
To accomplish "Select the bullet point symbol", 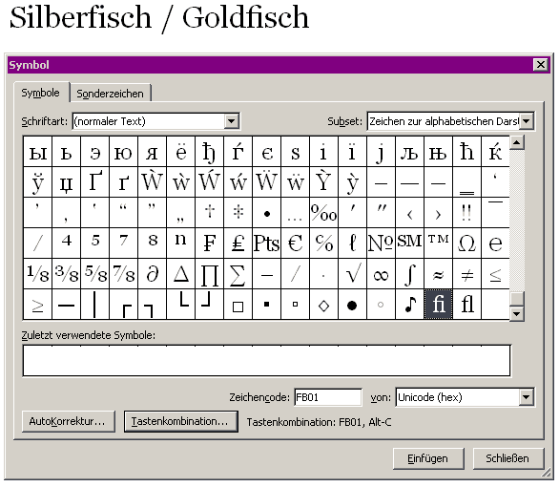I will [267, 213].
